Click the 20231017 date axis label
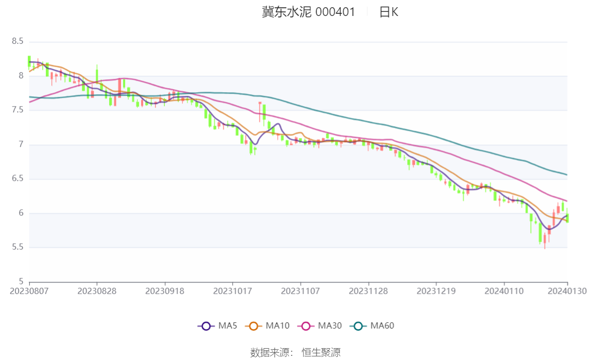 233,292
